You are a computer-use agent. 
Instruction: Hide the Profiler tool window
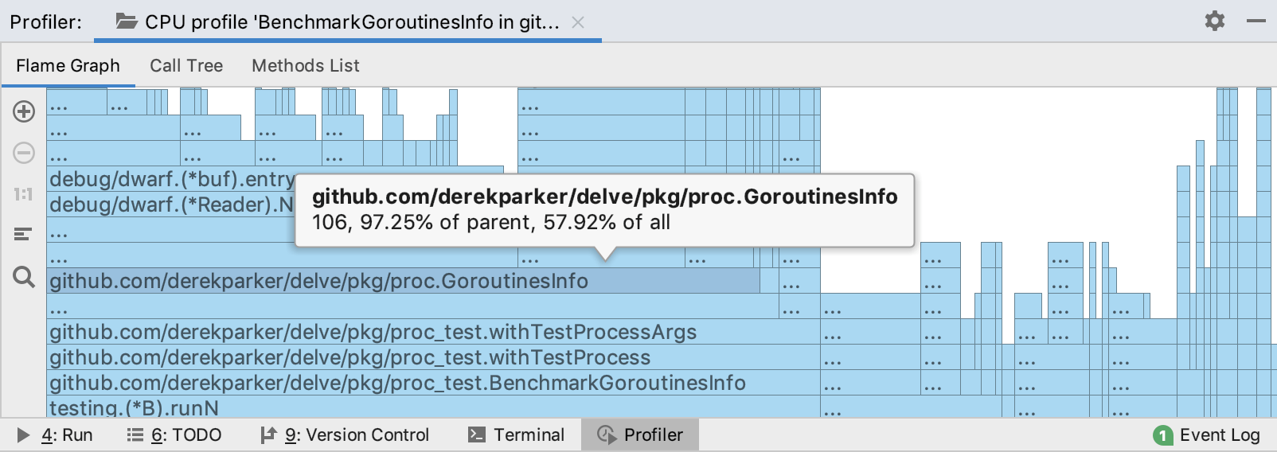[x=1256, y=21]
